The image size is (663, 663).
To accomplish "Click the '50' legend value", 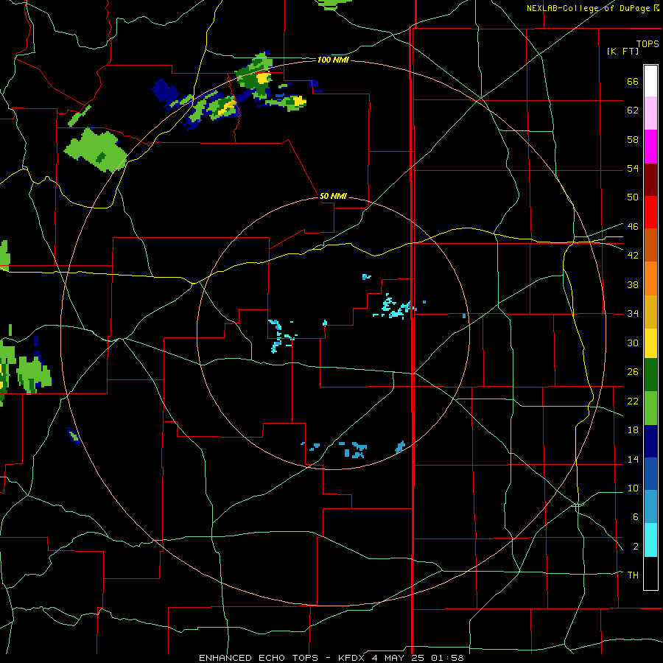I will (x=633, y=197).
